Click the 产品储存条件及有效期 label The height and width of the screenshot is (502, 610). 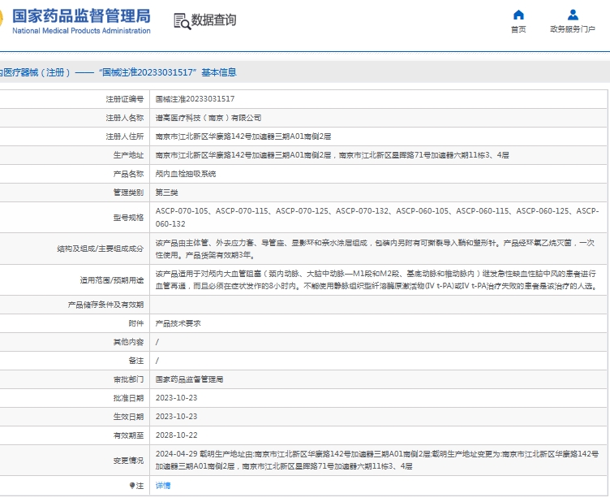coord(105,305)
